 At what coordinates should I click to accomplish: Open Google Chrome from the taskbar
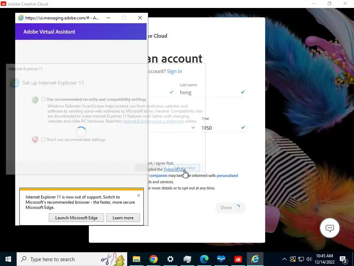153,259
